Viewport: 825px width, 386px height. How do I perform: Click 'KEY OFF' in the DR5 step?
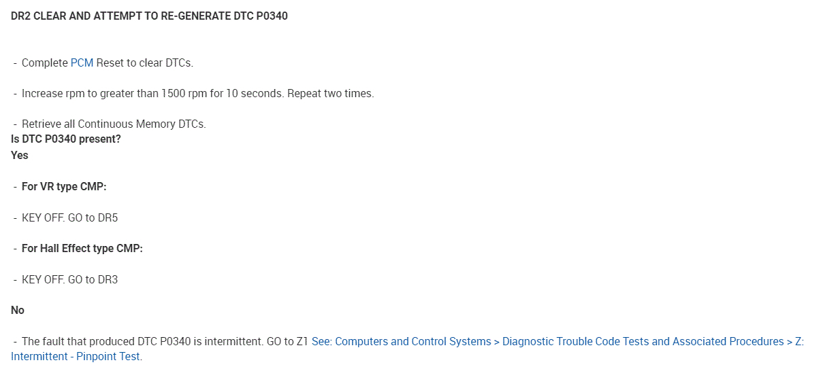[43, 217]
